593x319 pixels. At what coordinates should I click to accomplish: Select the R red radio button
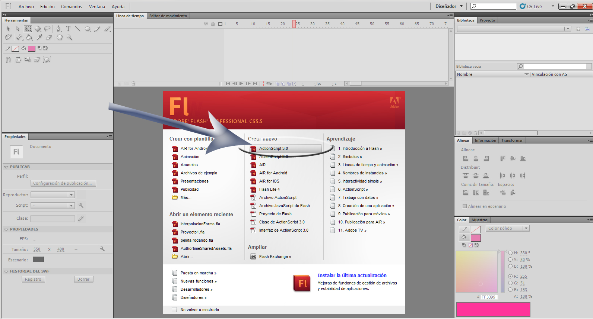[510, 276]
